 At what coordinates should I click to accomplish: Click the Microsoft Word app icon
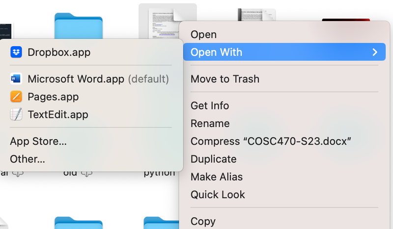tap(16, 78)
